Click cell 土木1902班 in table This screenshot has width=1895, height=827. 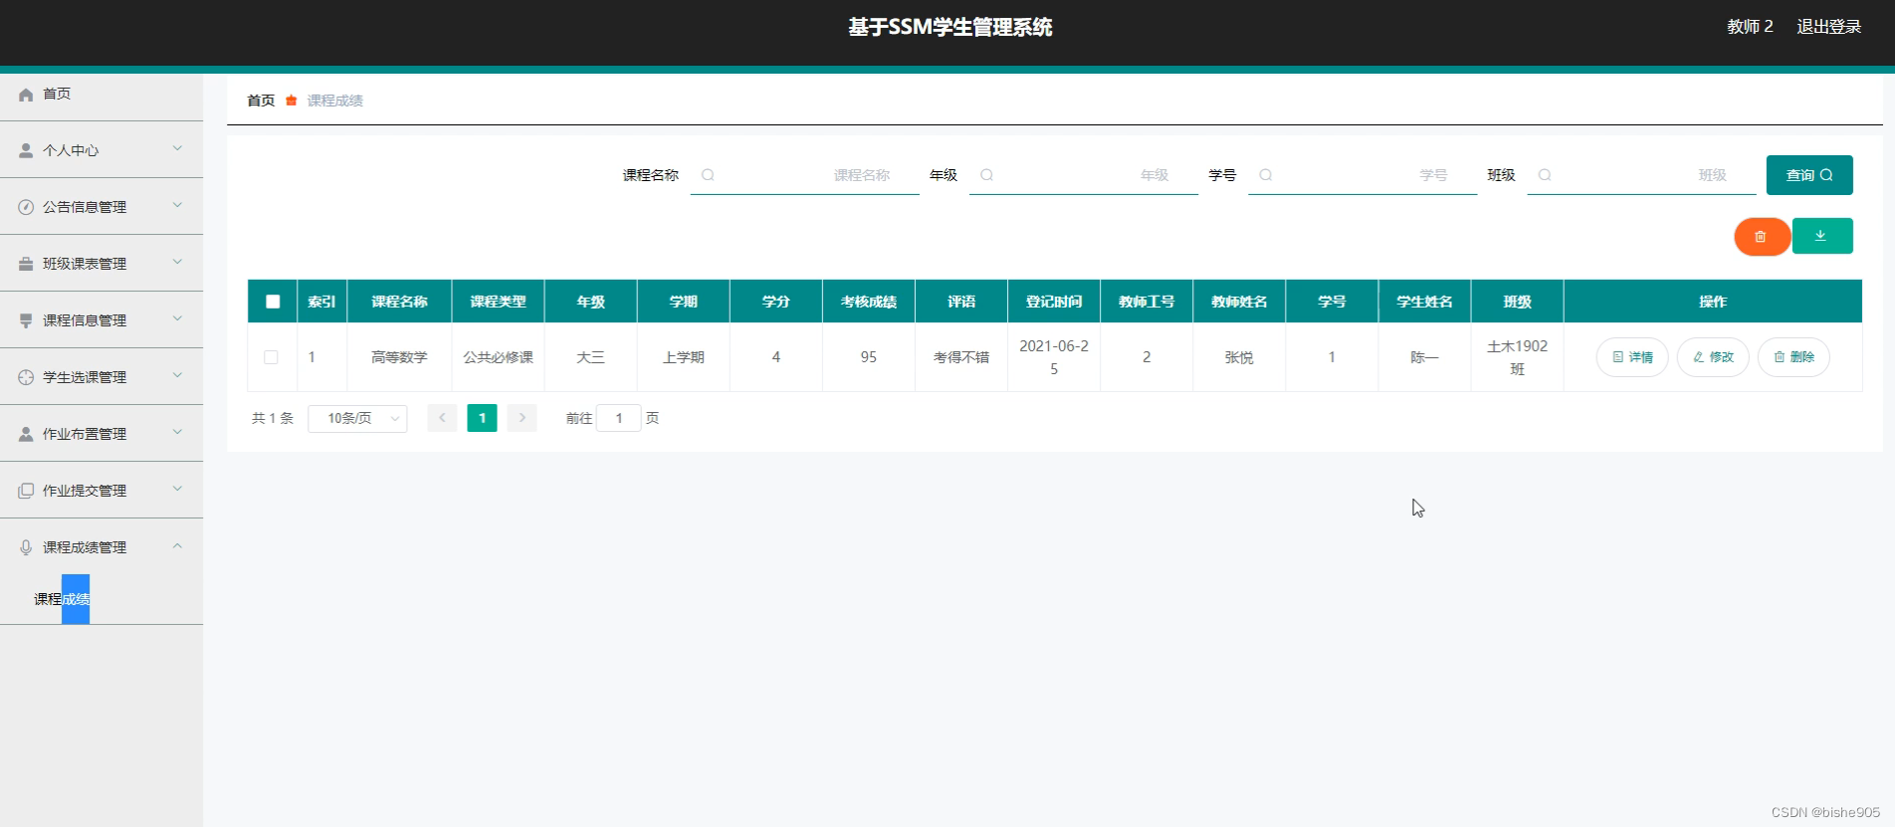[x=1518, y=357]
